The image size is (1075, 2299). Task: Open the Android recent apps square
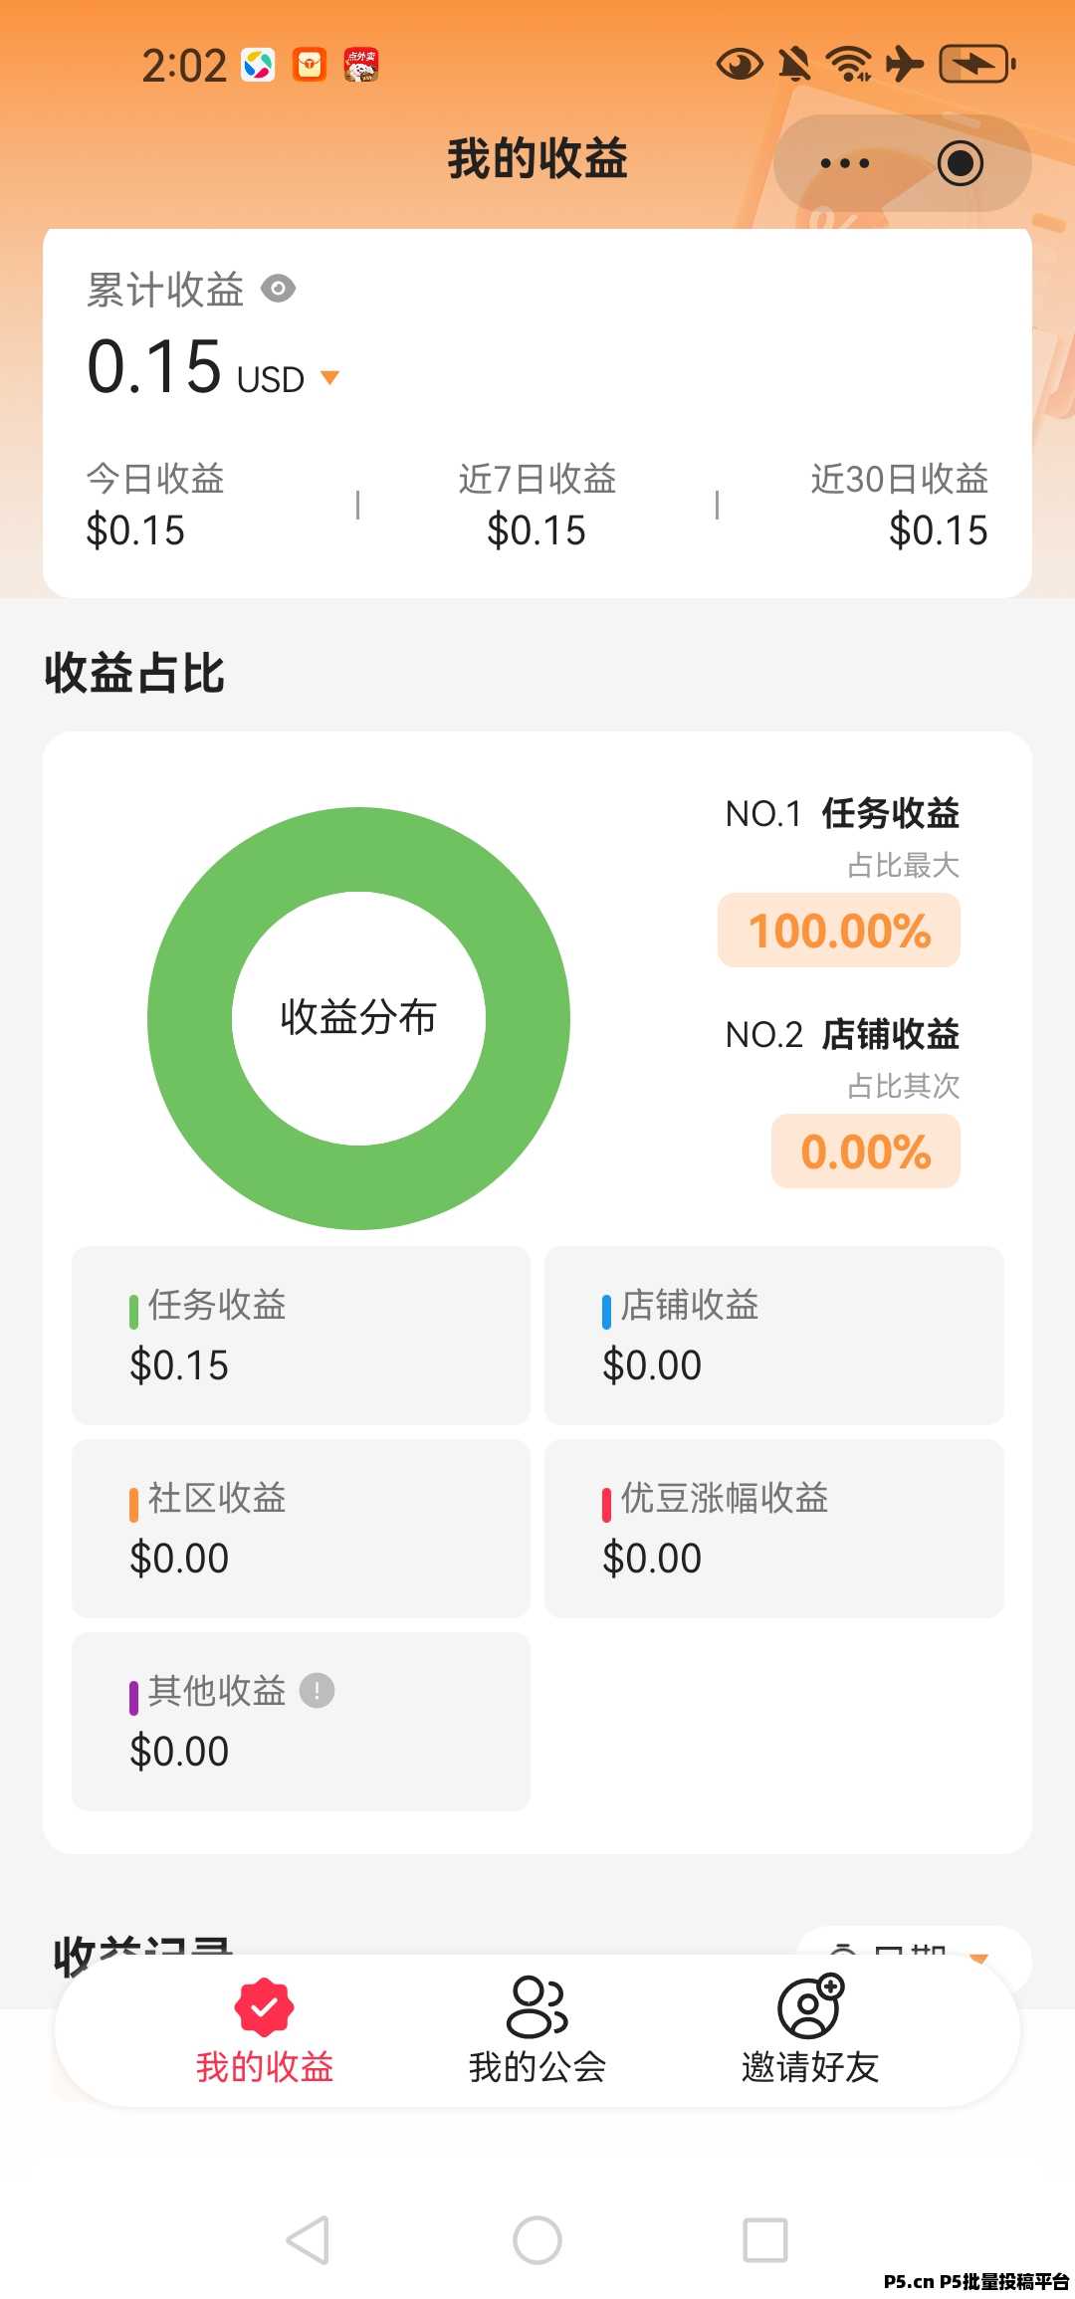click(x=765, y=2240)
